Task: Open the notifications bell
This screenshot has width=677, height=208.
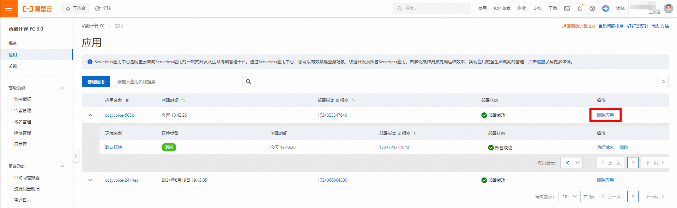Action: click(580, 8)
